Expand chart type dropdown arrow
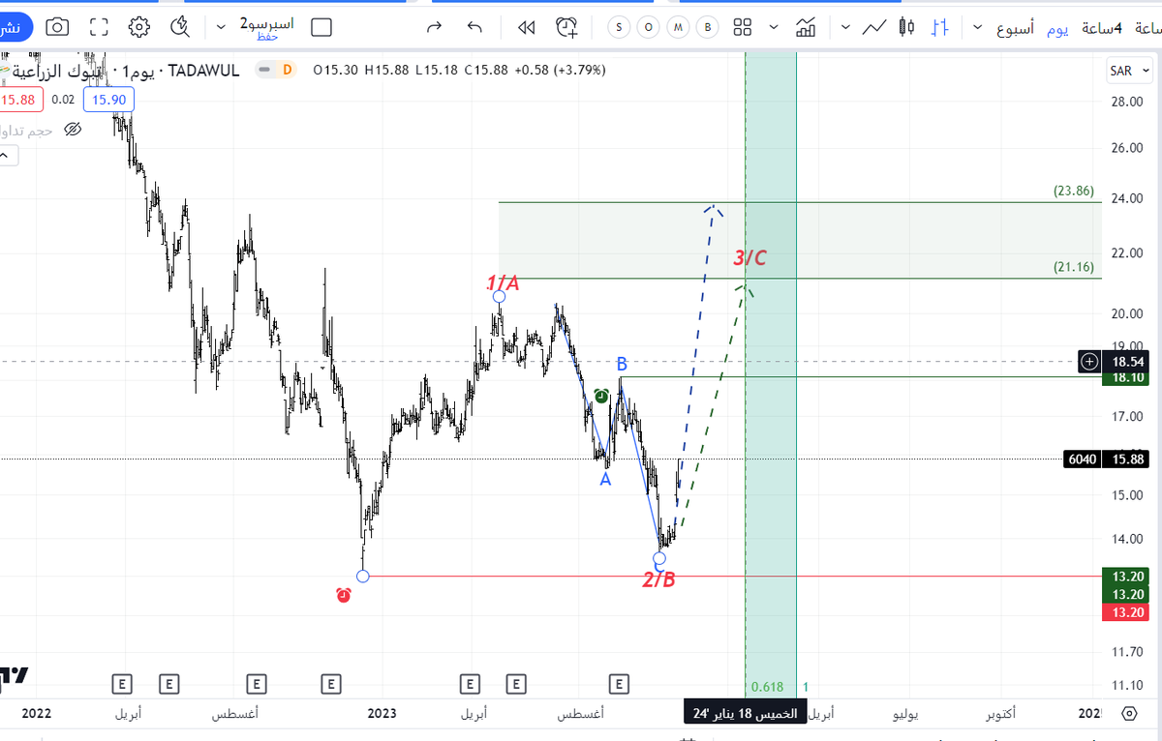The height and width of the screenshot is (741, 1162). [845, 27]
